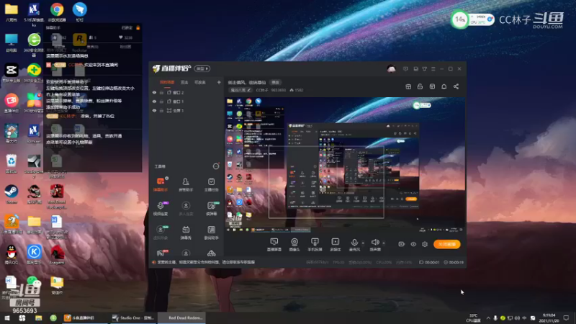Open the hamburger main menu in title bar
576x324 pixels.
coord(433,68)
